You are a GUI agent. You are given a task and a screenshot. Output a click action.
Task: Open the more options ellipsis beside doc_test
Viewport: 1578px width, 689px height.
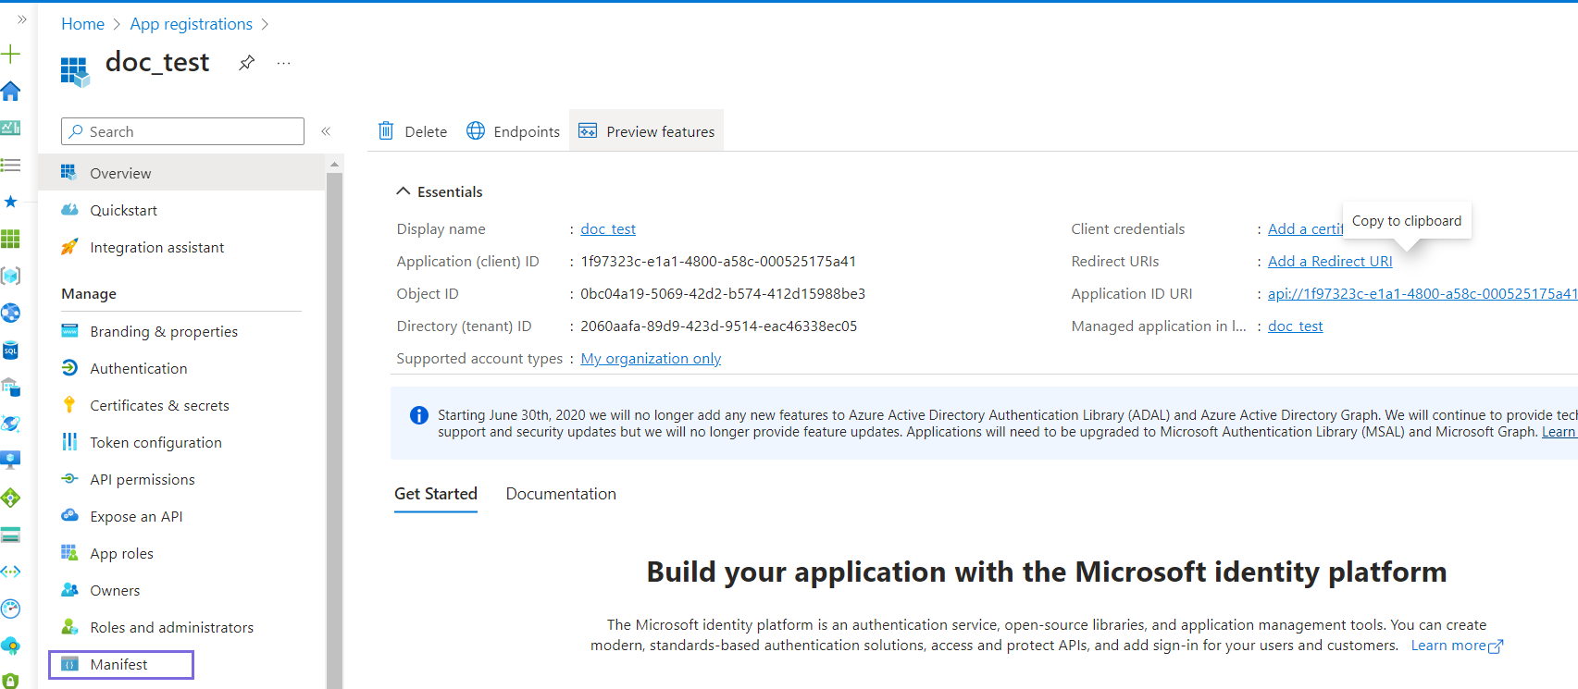tap(283, 63)
